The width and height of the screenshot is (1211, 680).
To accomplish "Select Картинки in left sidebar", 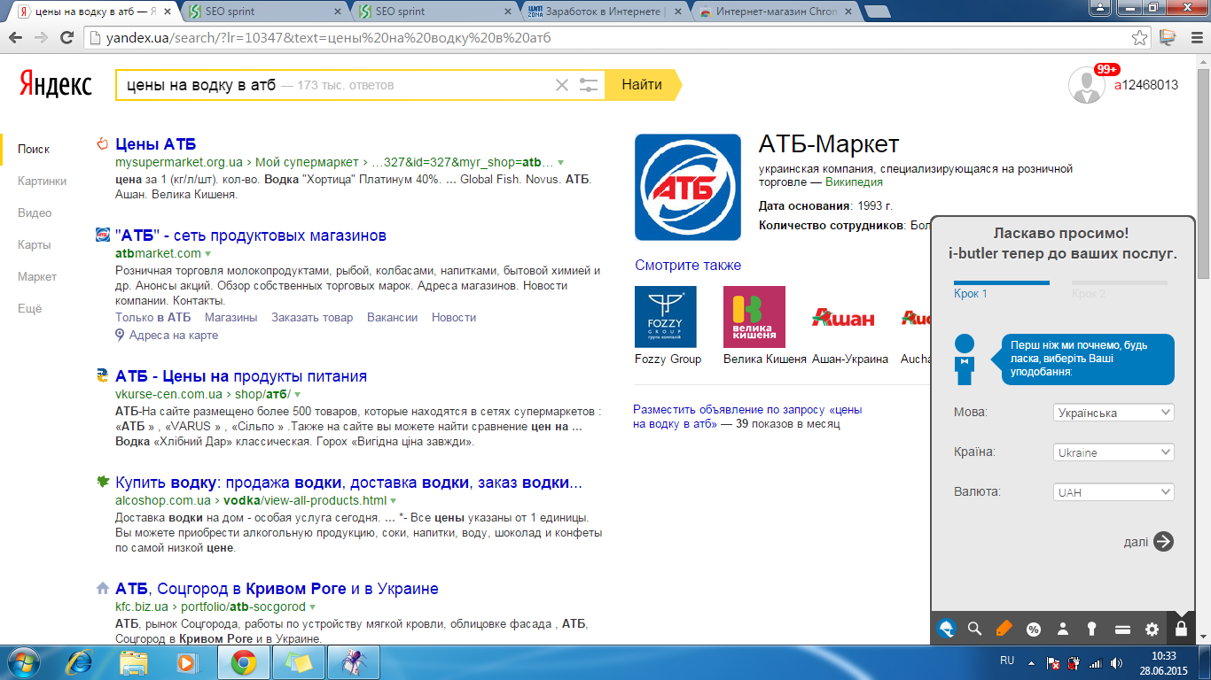I will (42, 181).
